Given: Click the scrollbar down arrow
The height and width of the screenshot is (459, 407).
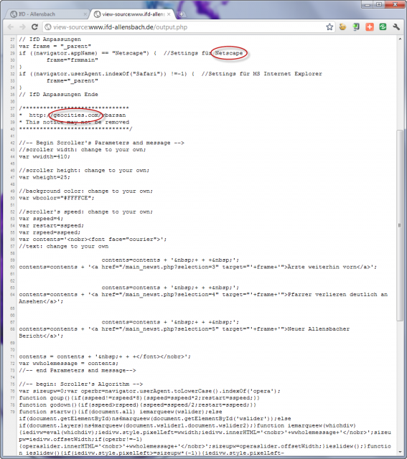Looking at the screenshot, I should point(401,453).
